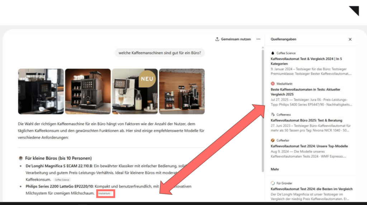Click the share upload icon
Viewport: 367px width, 205px height.
217,39
